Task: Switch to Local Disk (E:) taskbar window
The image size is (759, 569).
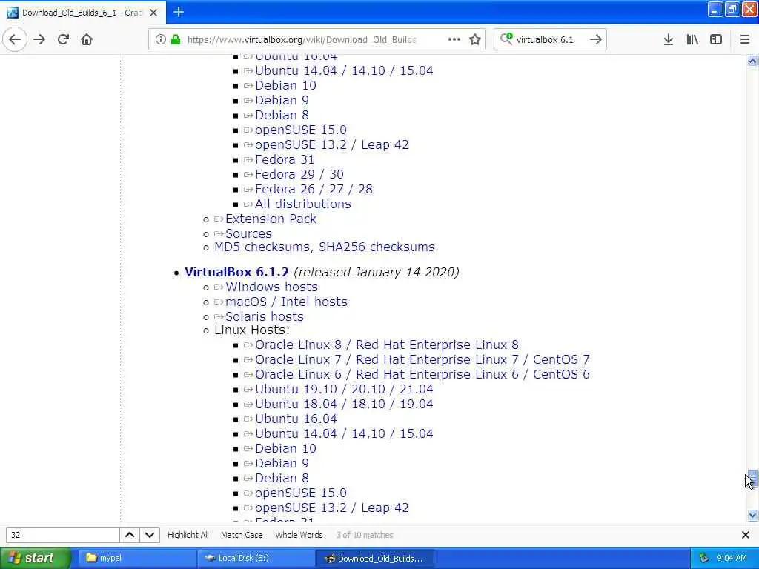Action: point(256,558)
